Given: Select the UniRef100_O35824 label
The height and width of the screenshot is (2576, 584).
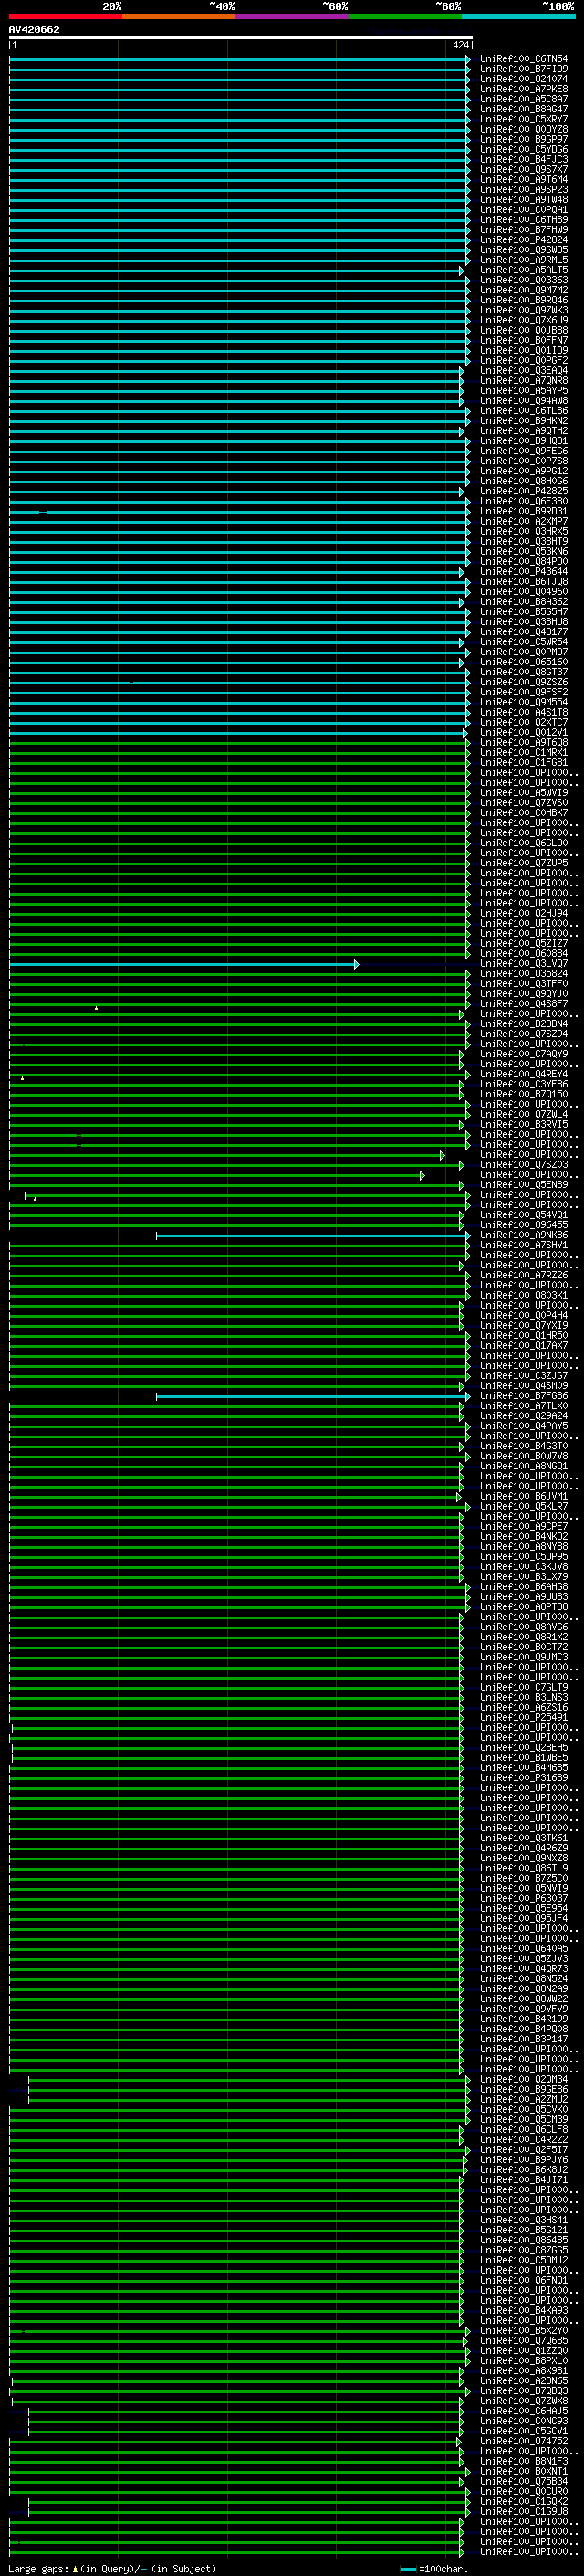Looking at the screenshot, I should pos(524,974).
